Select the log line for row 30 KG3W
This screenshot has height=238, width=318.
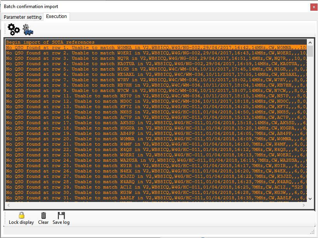[x=156, y=192]
